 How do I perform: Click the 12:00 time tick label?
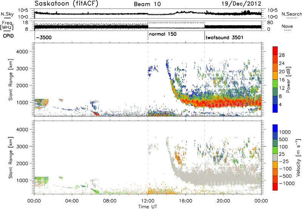click(x=148, y=201)
